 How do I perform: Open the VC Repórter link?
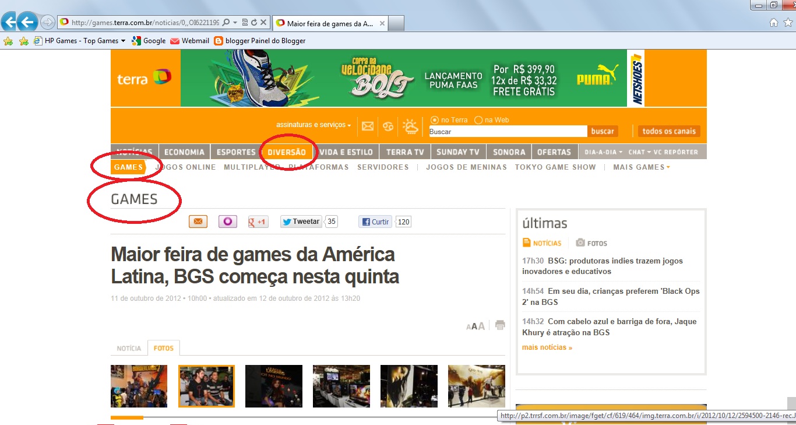tap(676, 152)
